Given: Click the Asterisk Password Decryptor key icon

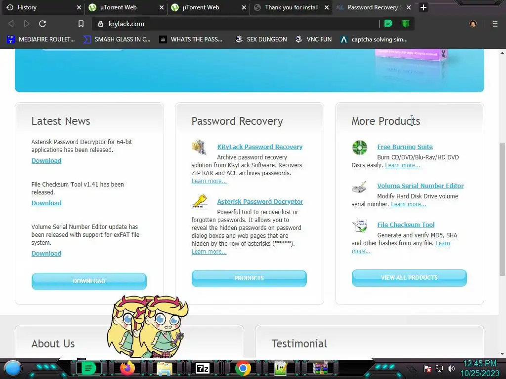Looking at the screenshot, I should tap(200, 202).
